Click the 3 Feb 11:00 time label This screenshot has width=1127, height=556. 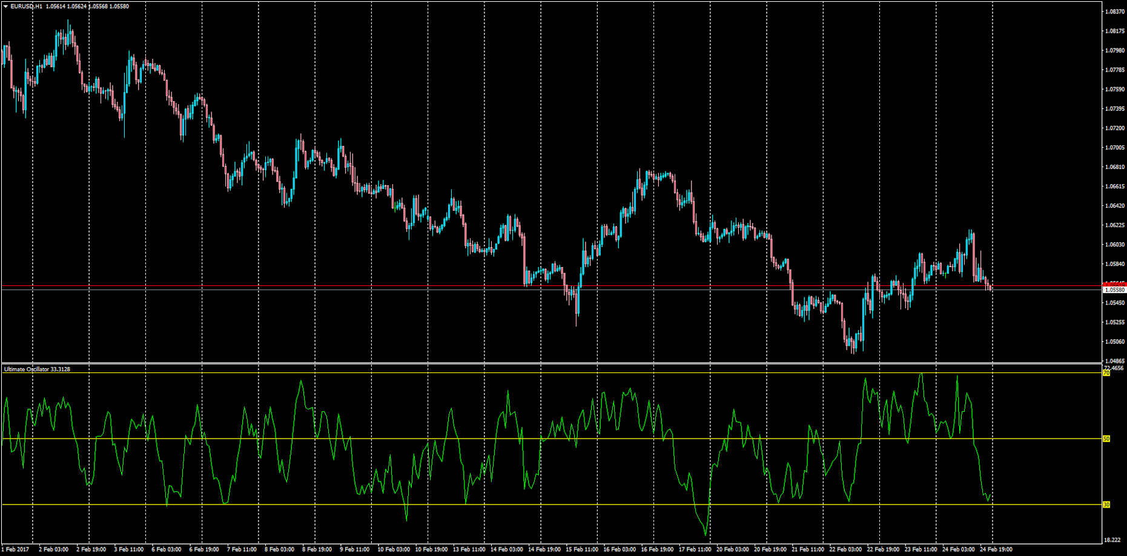click(x=128, y=549)
